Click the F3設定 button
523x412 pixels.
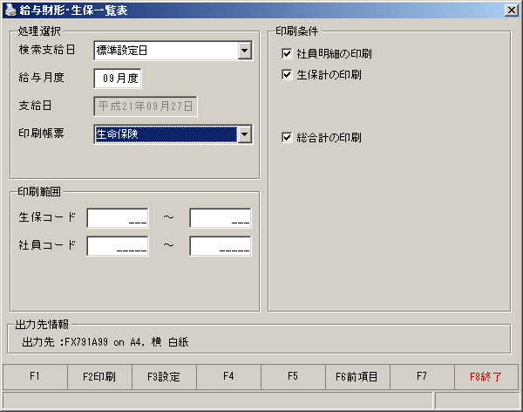(x=164, y=376)
